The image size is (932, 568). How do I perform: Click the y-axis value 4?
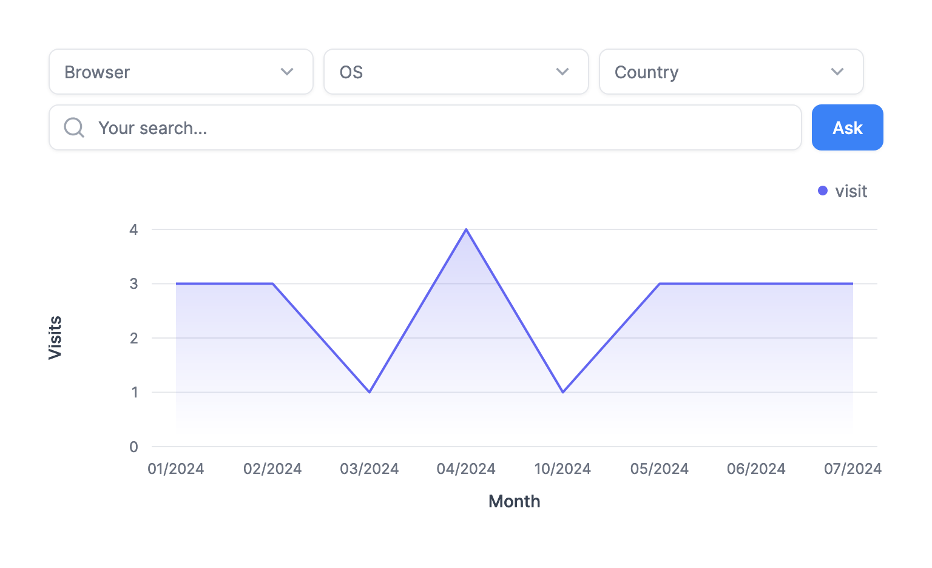(x=133, y=229)
